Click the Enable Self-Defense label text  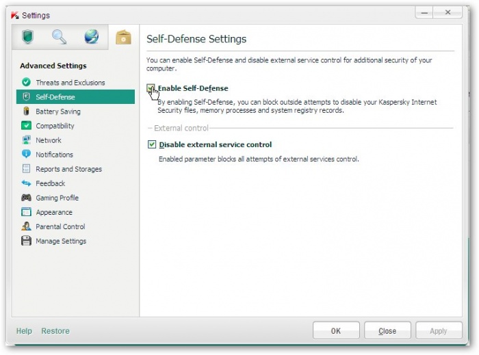tap(193, 88)
